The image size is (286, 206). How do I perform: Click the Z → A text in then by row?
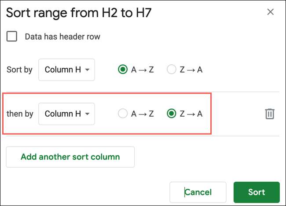pyautogui.click(x=191, y=114)
